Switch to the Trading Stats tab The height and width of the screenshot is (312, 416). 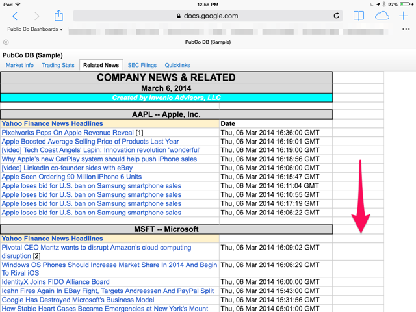(x=58, y=65)
